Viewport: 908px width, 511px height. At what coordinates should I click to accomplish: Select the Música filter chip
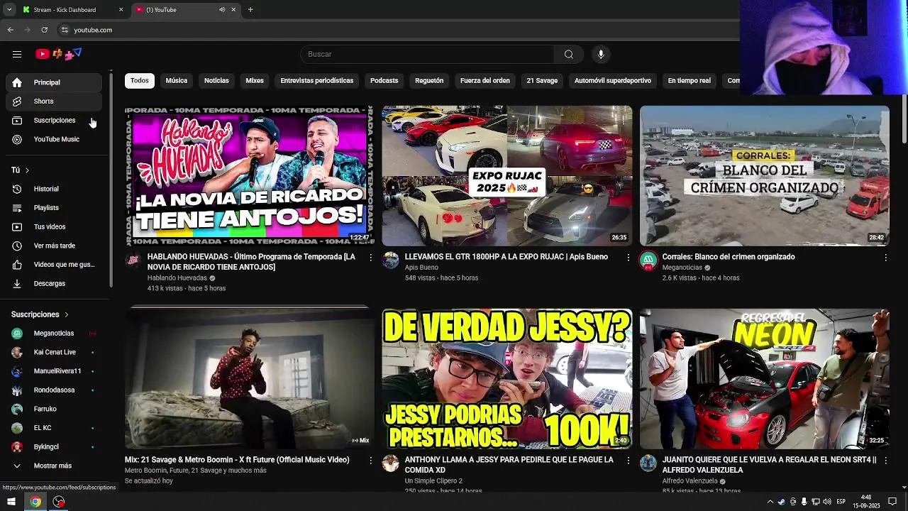point(177,81)
